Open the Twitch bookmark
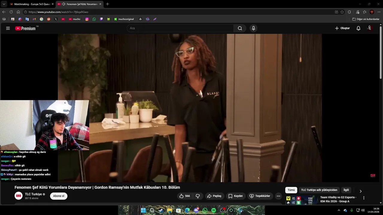The image size is (383, 215). (x=101, y=19)
